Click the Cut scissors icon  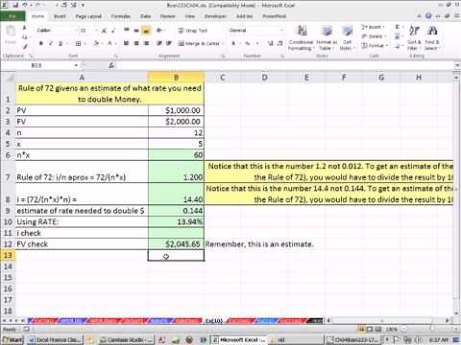[25, 29]
